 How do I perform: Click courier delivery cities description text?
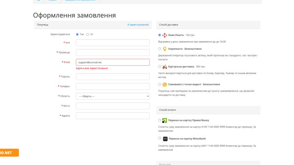[207, 75]
